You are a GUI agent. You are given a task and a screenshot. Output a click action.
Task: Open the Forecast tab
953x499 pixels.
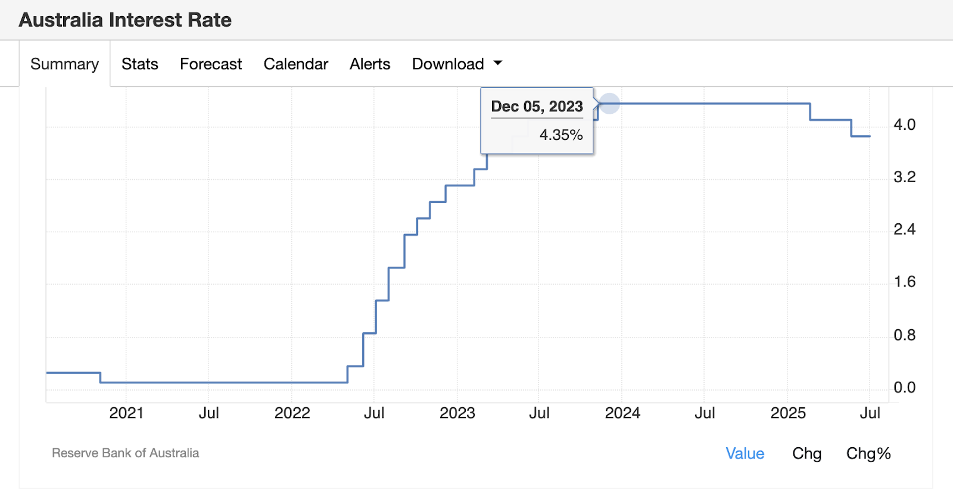pyautogui.click(x=211, y=64)
